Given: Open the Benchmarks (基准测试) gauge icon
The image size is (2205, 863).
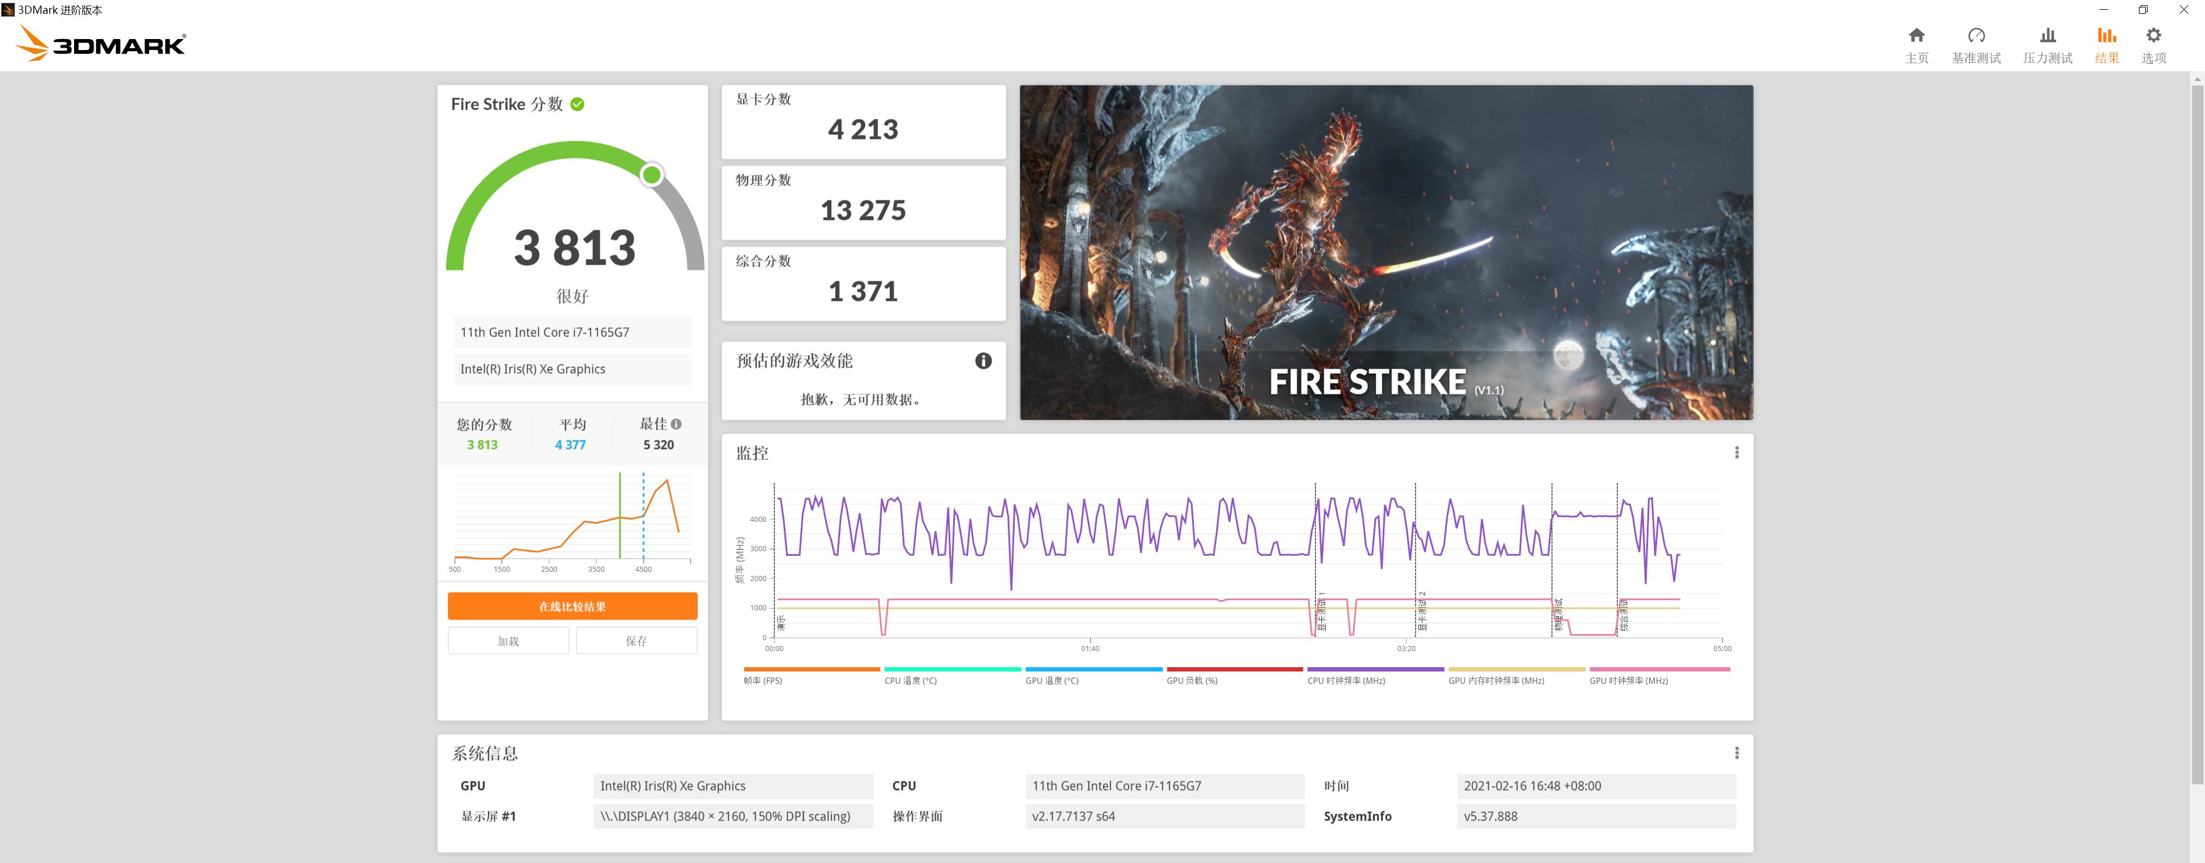Looking at the screenshot, I should tap(1975, 36).
